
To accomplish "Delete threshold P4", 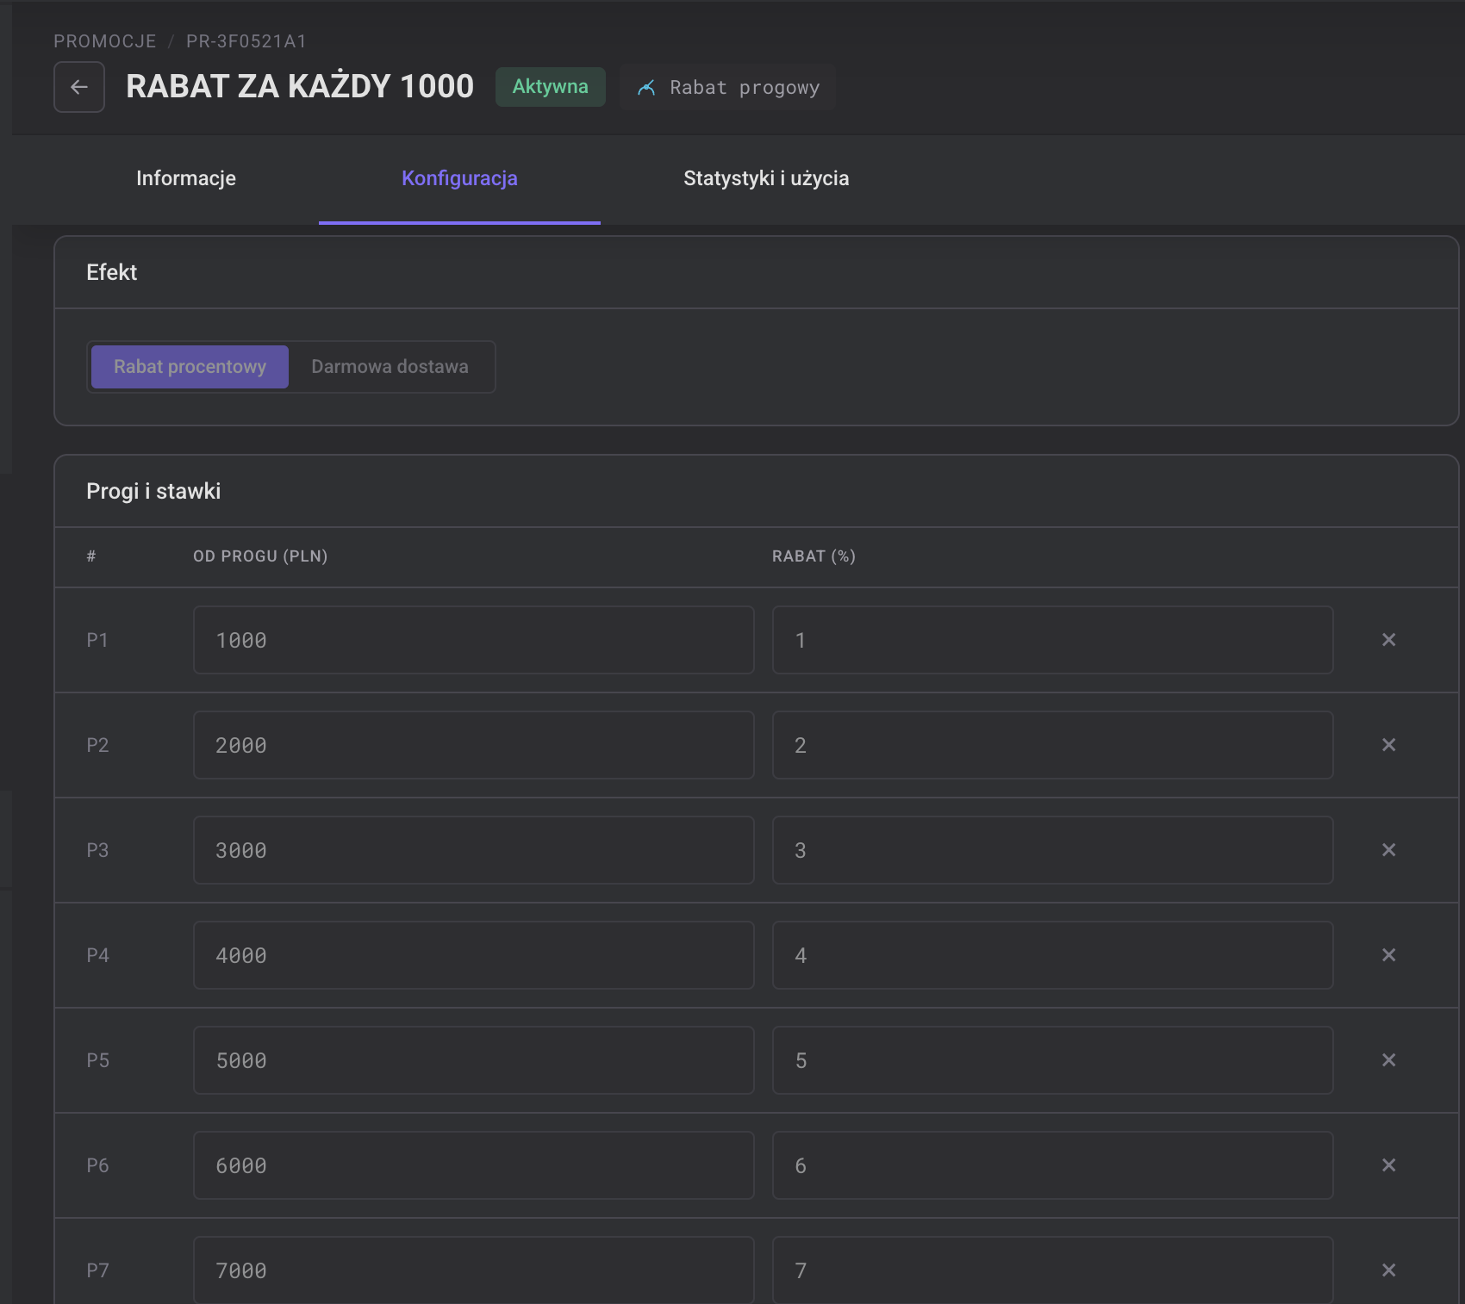I will click(x=1388, y=955).
